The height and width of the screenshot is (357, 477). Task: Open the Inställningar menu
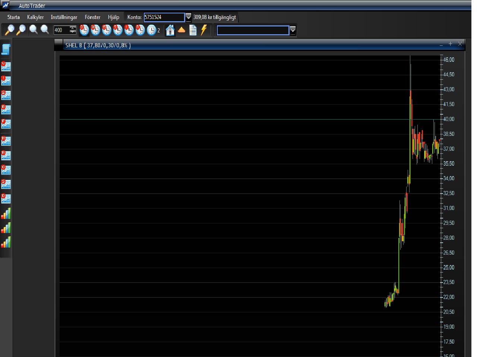click(x=64, y=17)
